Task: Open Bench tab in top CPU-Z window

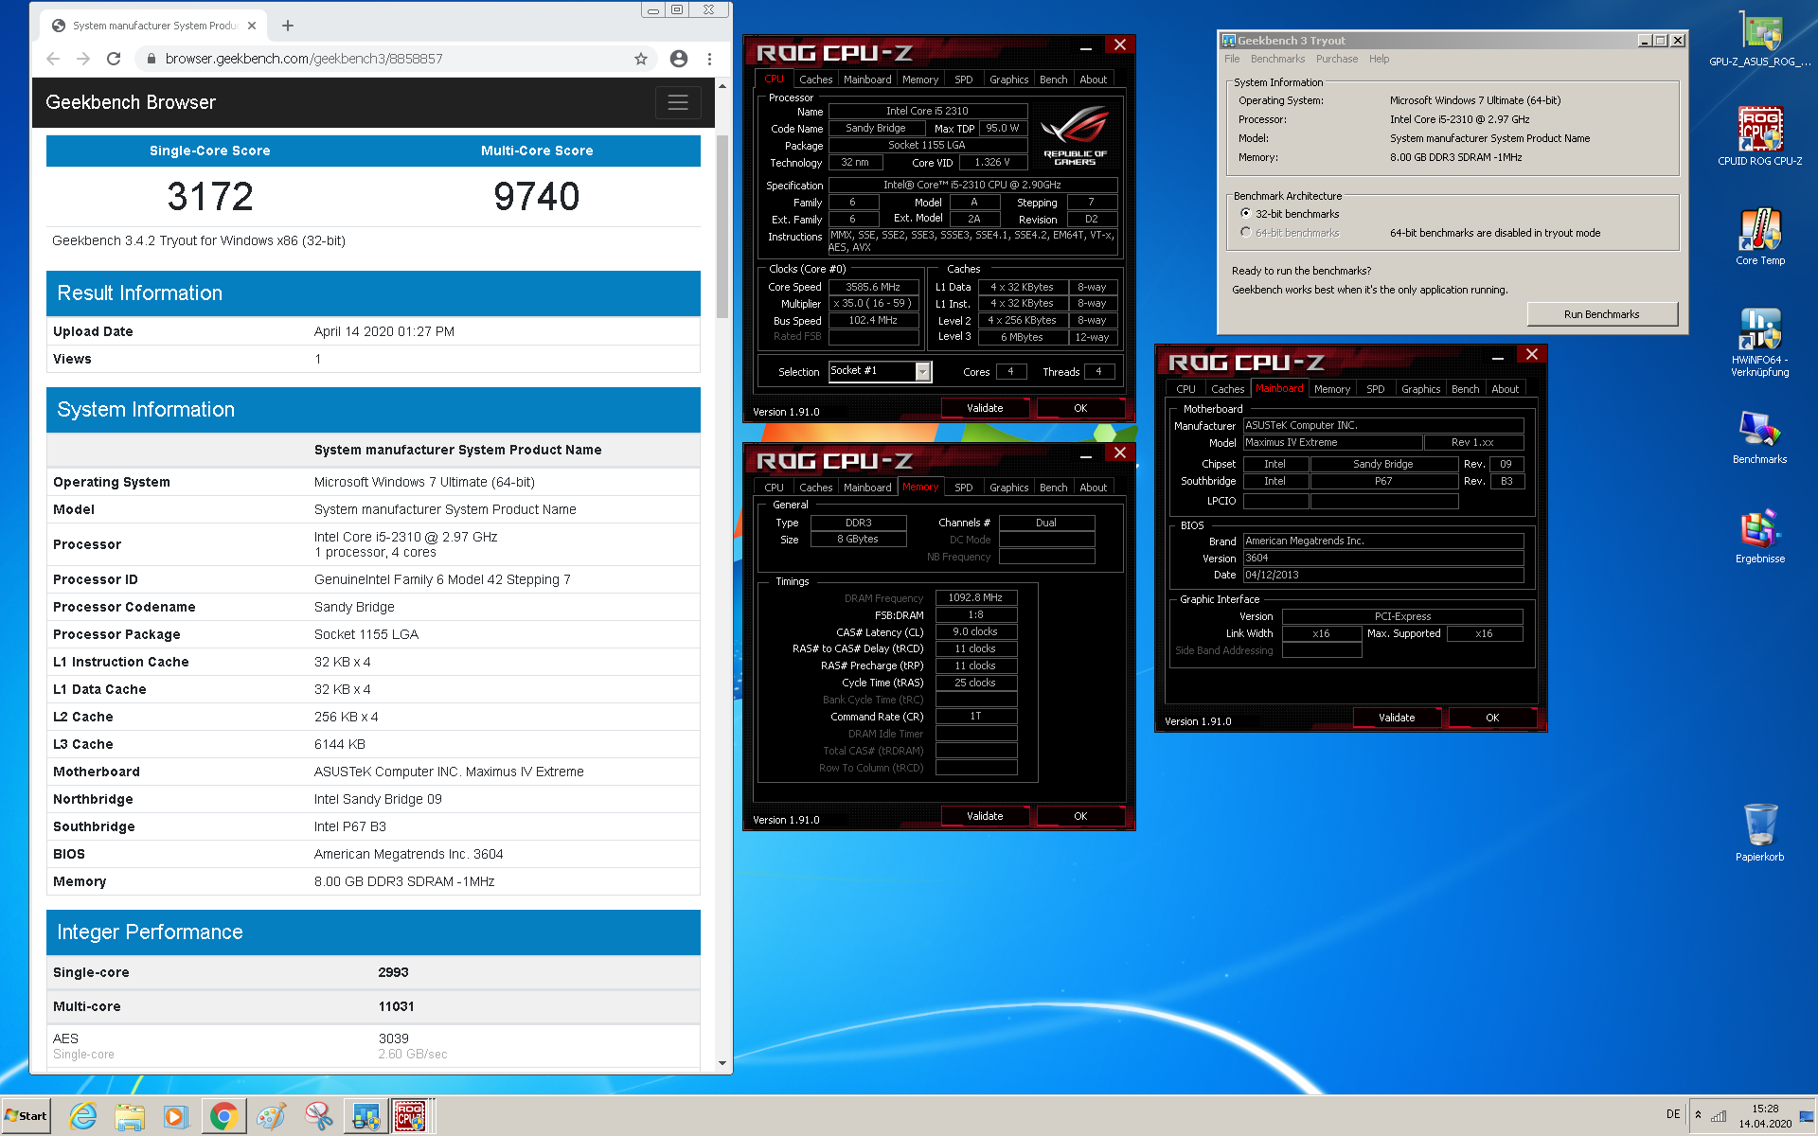Action: [1053, 80]
